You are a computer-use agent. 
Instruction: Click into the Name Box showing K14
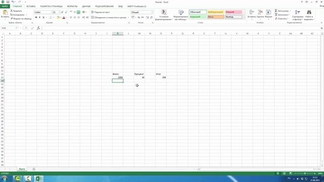(x=9, y=28)
